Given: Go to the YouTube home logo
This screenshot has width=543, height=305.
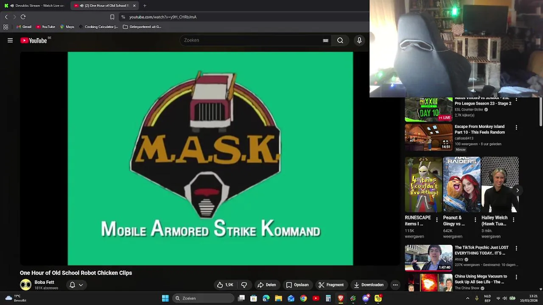Looking at the screenshot, I should [x=34, y=40].
